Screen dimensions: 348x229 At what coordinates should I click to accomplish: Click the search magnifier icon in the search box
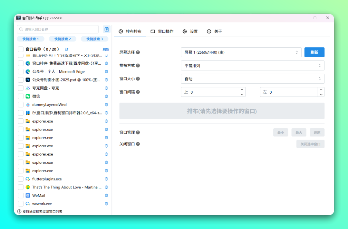[x=21, y=29]
